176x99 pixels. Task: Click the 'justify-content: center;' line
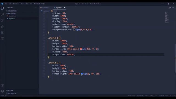point(66,27)
